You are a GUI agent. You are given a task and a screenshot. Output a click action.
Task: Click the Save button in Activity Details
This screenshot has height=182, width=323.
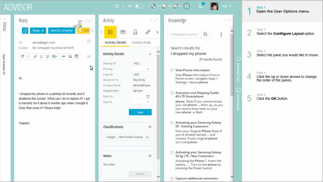[140, 112]
